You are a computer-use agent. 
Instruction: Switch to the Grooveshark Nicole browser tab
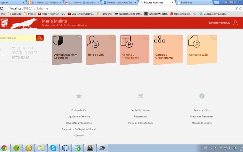point(45,3)
